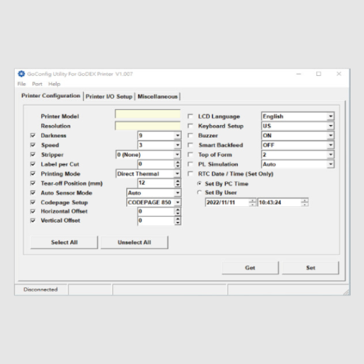Toggle the Buzzer checkbox

(190, 136)
